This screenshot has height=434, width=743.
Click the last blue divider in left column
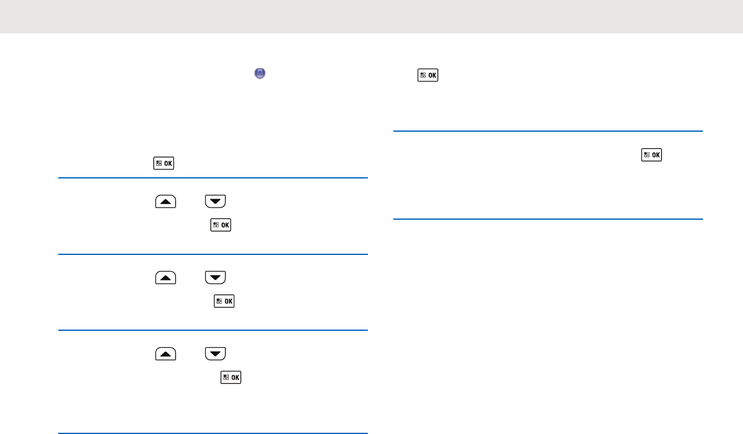click(x=213, y=433)
